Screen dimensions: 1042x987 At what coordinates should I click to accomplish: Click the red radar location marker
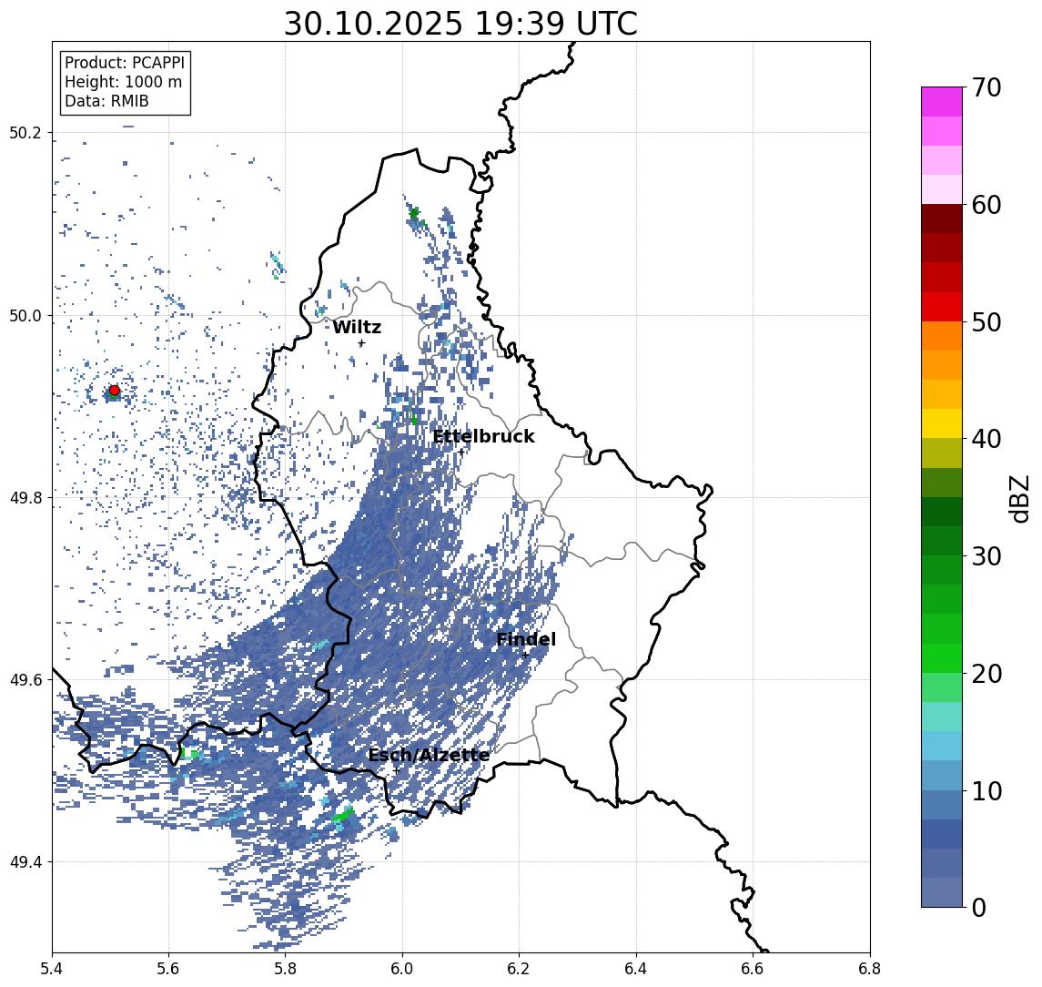[115, 391]
